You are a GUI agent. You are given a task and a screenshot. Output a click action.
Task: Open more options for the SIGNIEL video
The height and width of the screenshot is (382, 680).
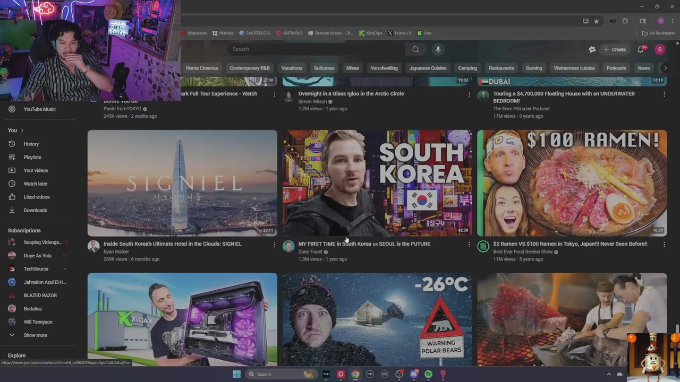(274, 244)
